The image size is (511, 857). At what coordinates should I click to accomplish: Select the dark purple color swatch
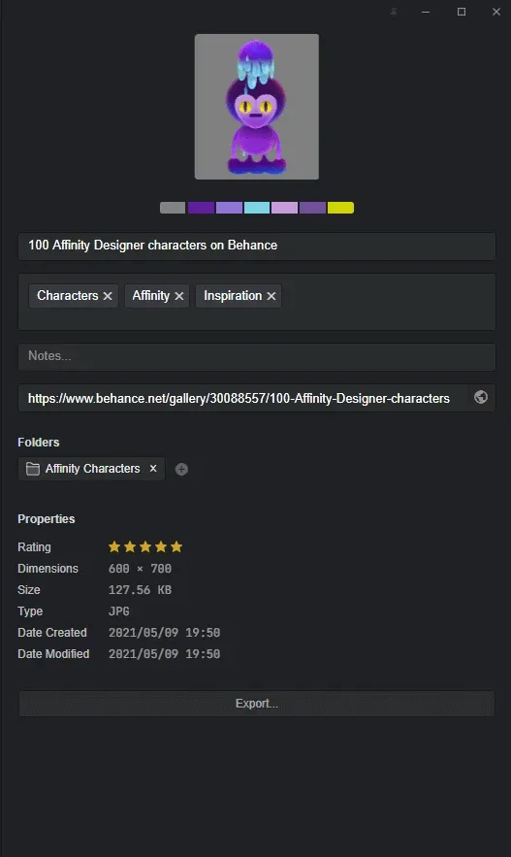[x=201, y=208]
